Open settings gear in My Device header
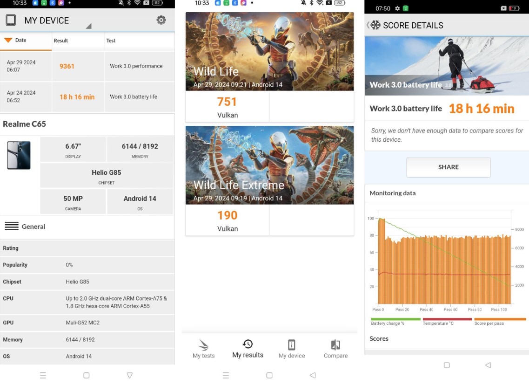This screenshot has height=385, width=529. 161,20
